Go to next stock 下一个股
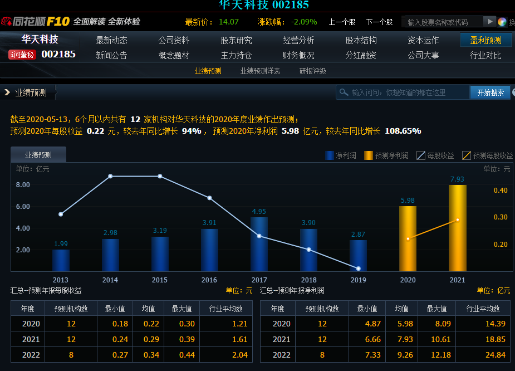 [379, 22]
